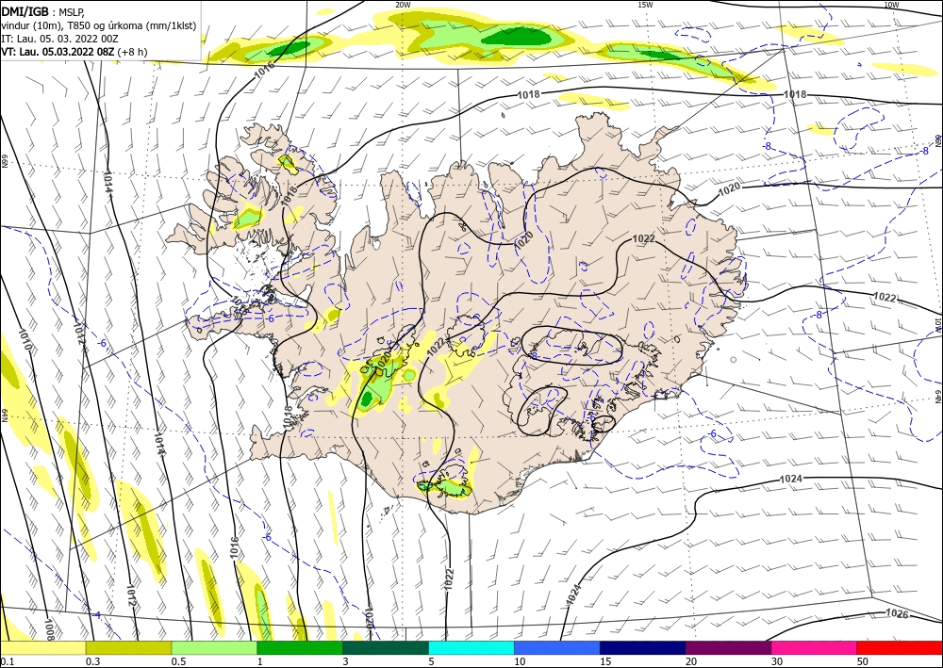Click the olive 0.3–0.5 legend swatch
The width and height of the screenshot is (943, 668).
(128, 647)
